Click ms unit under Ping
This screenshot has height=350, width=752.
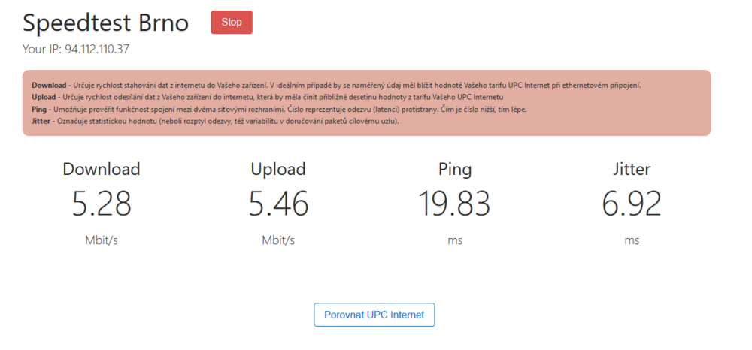tap(455, 240)
